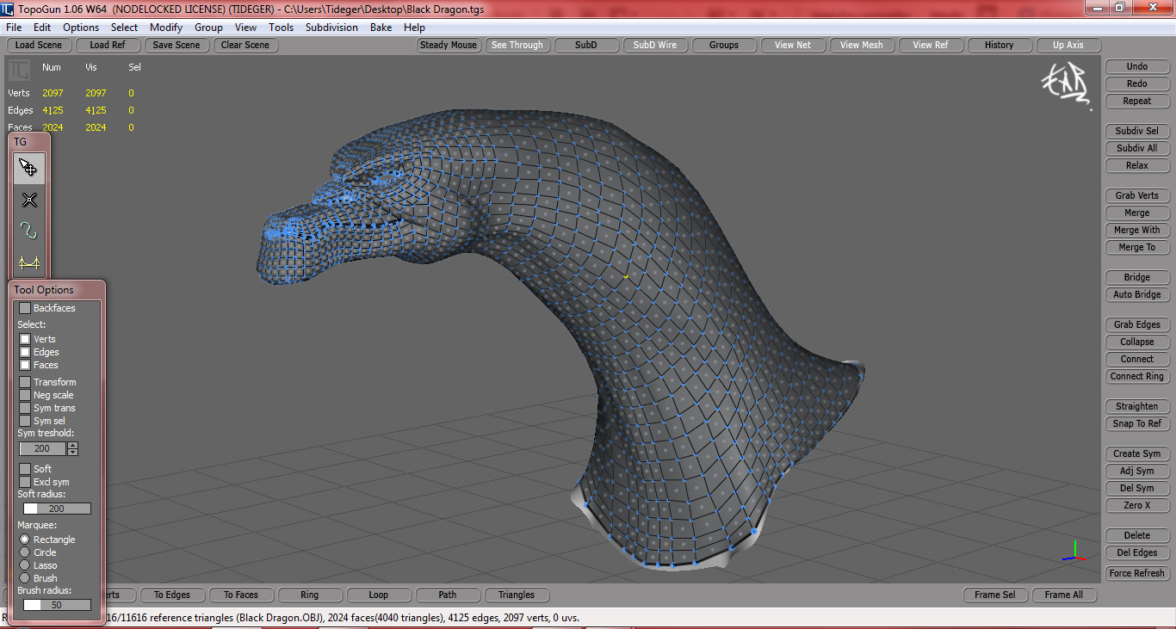Click the Up Axis button
The height and width of the screenshot is (629, 1176).
[x=1068, y=45]
